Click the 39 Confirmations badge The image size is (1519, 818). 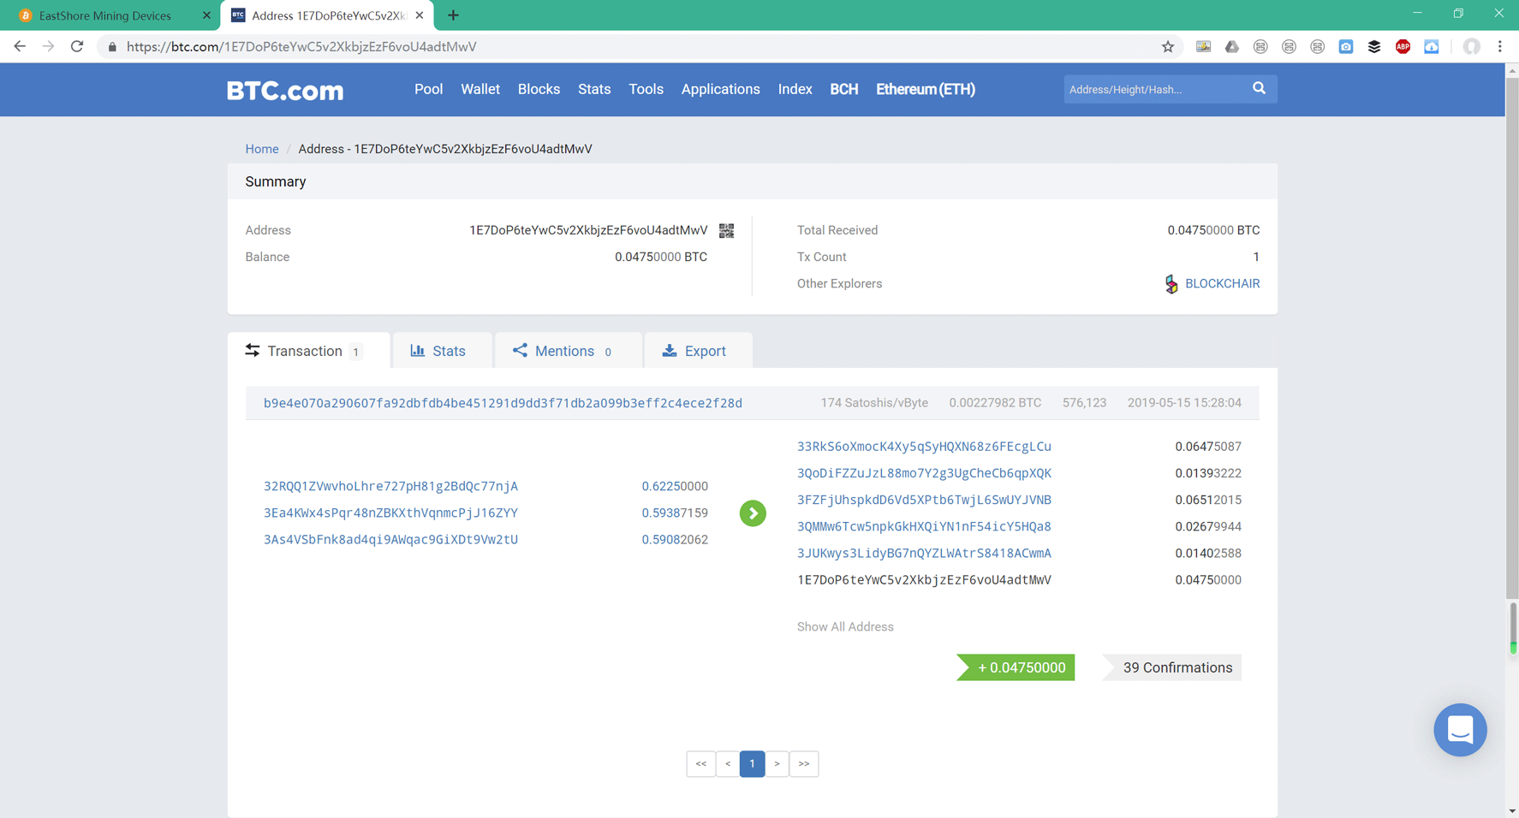[1172, 667]
